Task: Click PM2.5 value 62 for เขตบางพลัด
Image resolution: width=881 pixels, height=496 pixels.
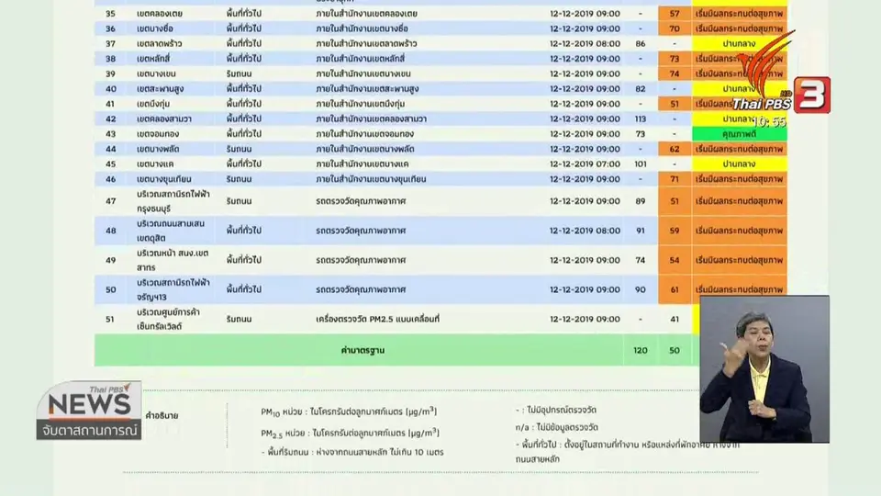Action: (x=675, y=149)
